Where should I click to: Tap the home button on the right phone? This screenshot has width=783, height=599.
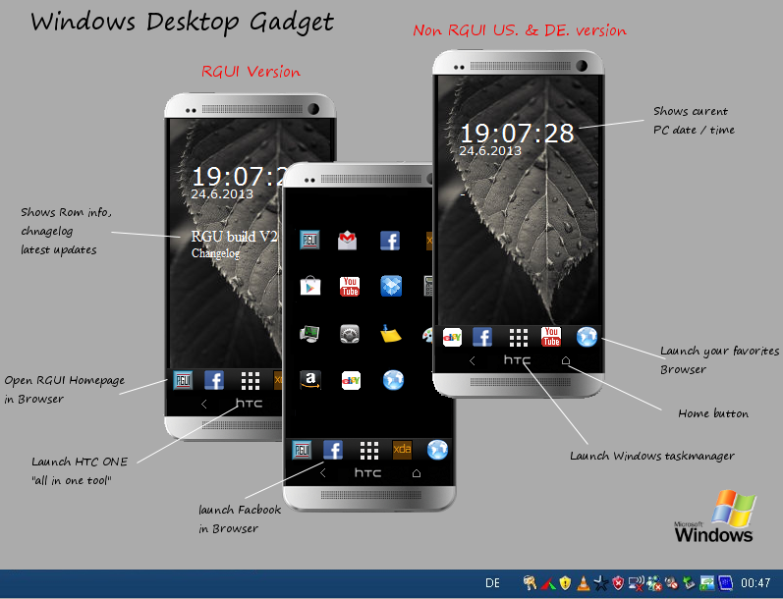coord(565,360)
